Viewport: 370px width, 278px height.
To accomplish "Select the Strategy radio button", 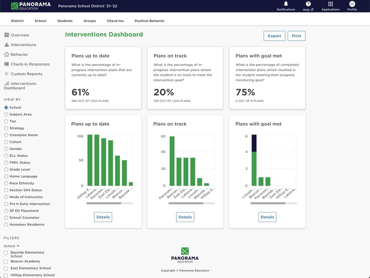I will (x=6, y=128).
